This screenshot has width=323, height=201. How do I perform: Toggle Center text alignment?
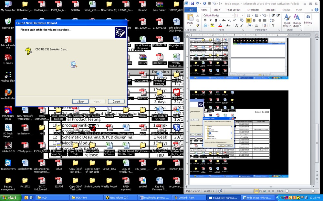pyautogui.click(x=254, y=20)
